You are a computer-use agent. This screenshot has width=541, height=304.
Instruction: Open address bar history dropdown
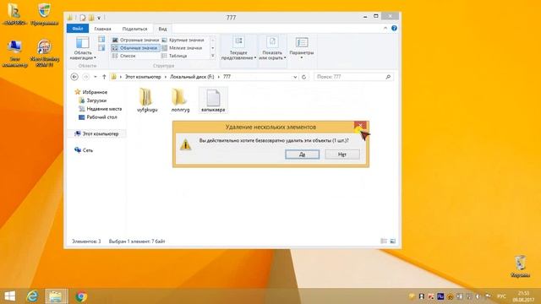[x=295, y=77]
